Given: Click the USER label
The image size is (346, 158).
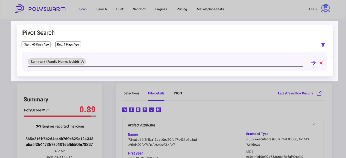Looking at the screenshot, I should click(313, 9).
